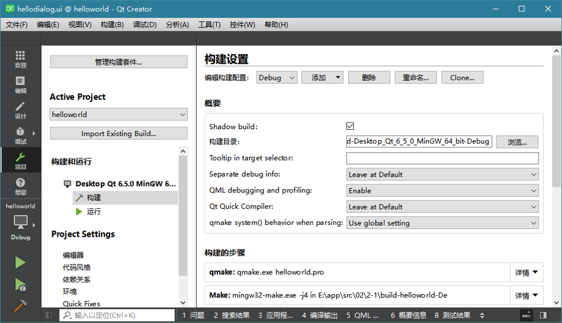Toggle right sidebar icon in status bar

pyautogui.click(x=544, y=315)
